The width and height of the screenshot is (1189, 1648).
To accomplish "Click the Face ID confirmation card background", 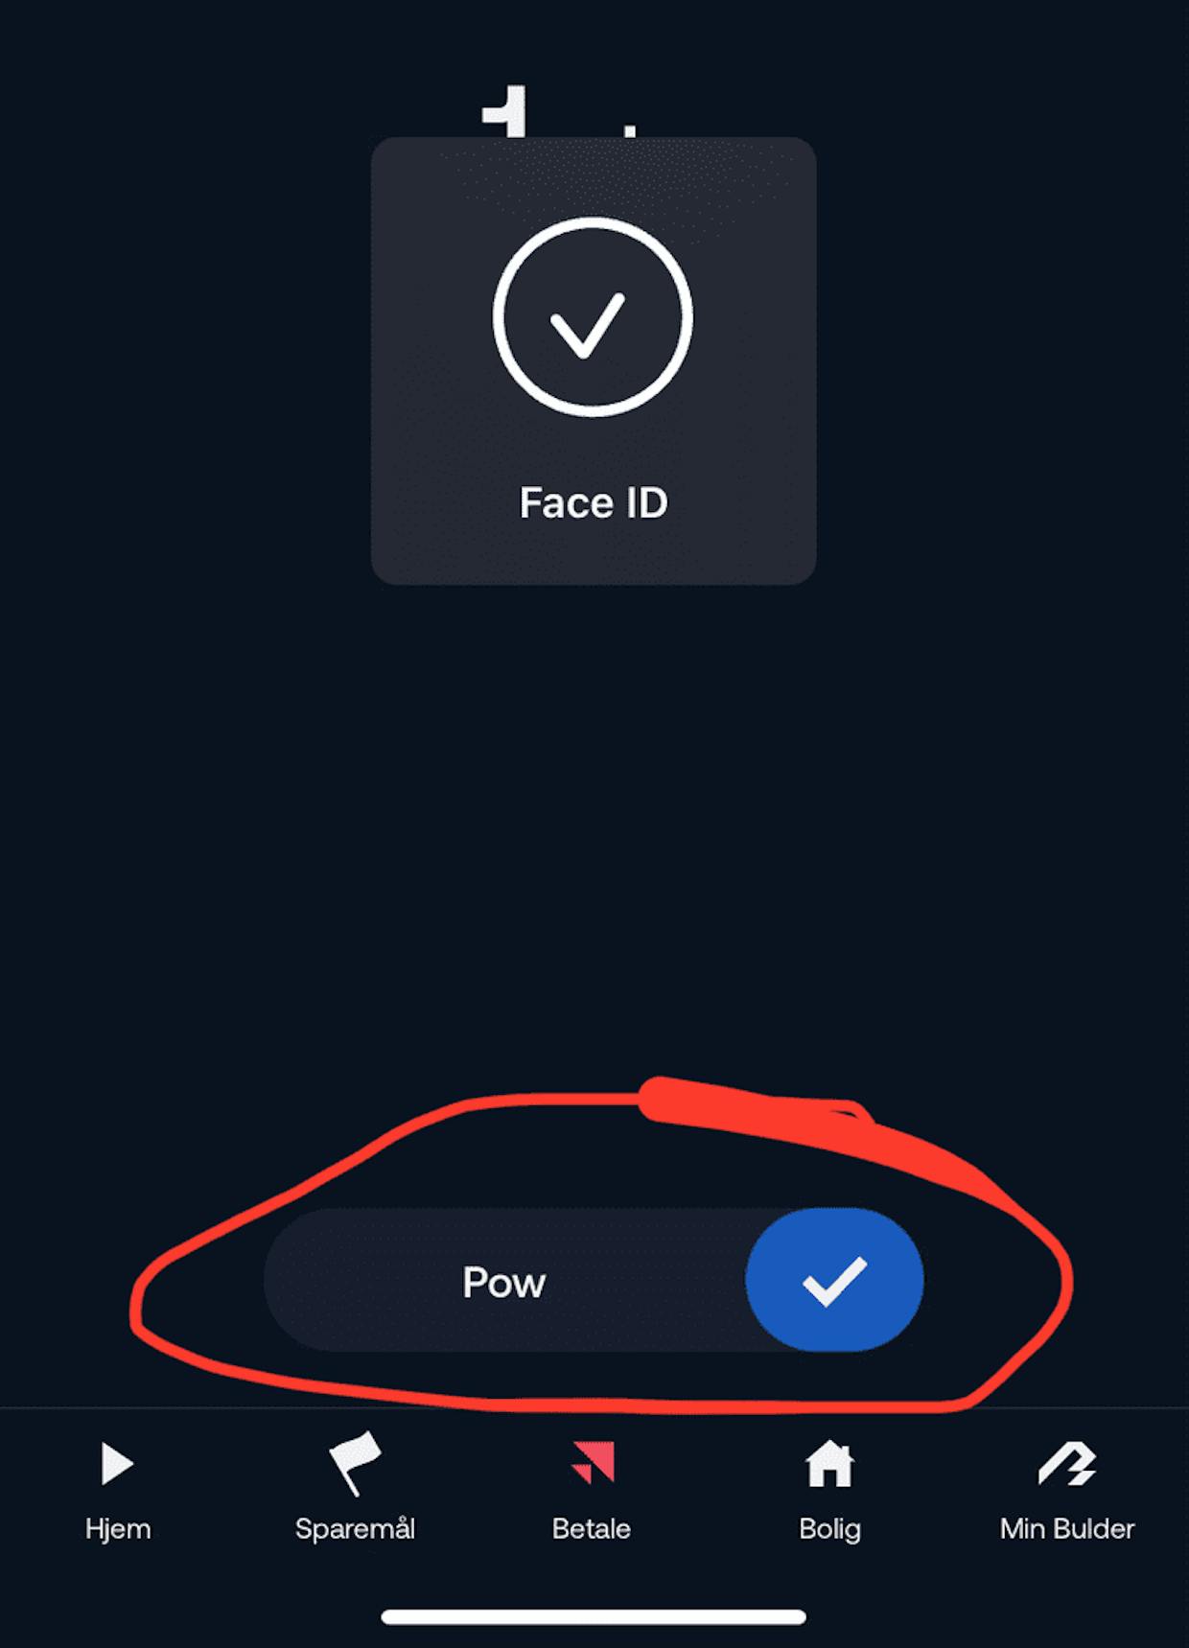I will (594, 361).
